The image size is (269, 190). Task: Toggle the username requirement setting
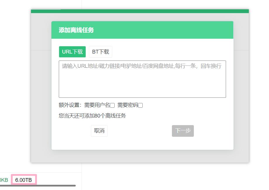112,106
